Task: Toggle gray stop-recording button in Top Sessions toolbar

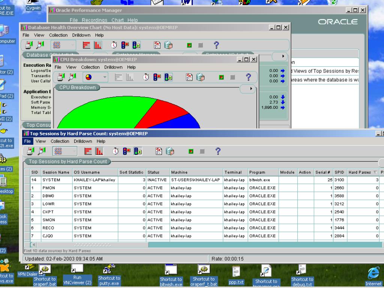Action: point(202,151)
